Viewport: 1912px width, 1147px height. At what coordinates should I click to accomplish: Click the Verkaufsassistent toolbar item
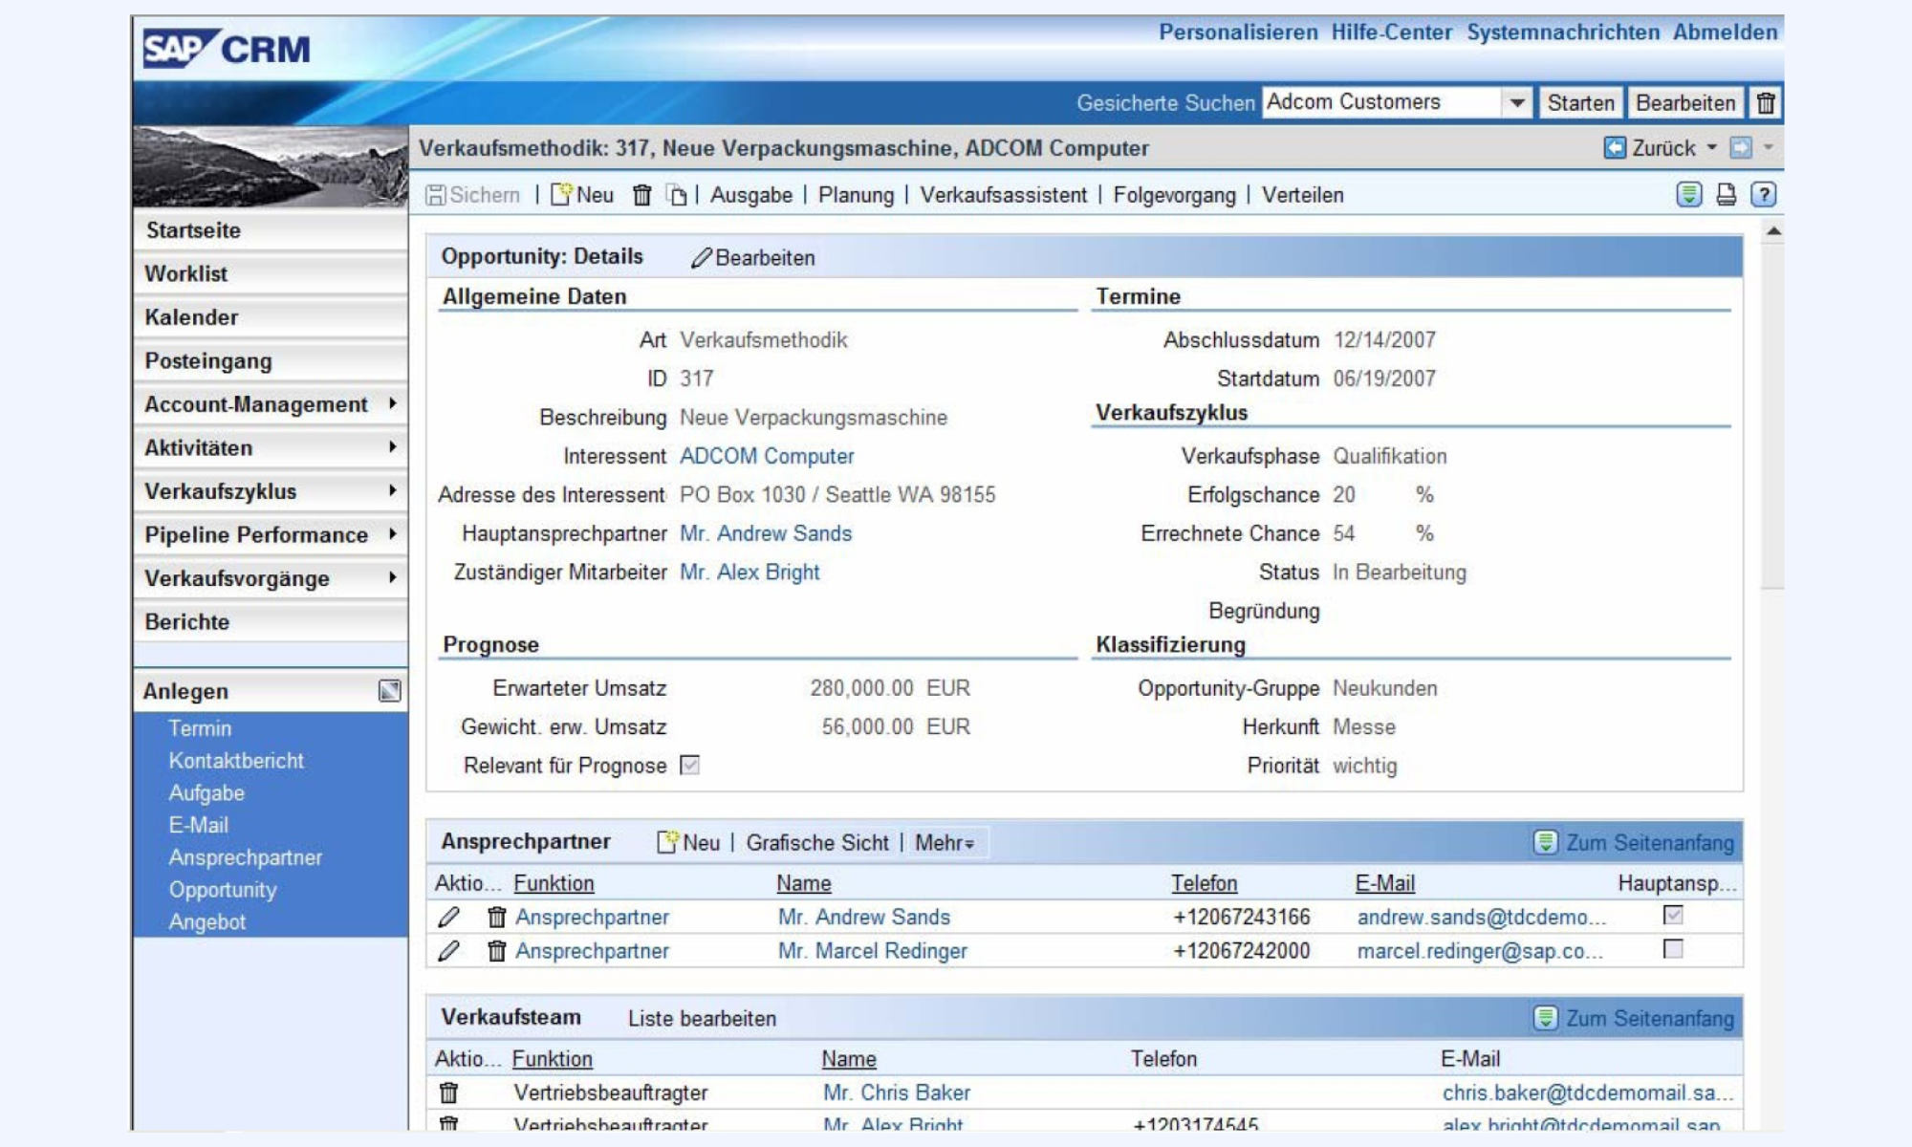point(1003,195)
